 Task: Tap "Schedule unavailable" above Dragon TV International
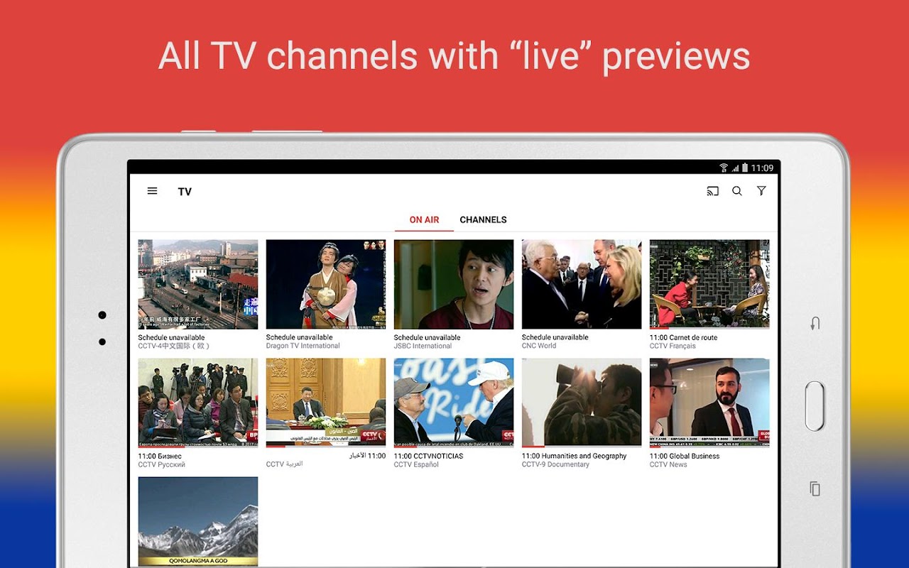click(x=299, y=338)
